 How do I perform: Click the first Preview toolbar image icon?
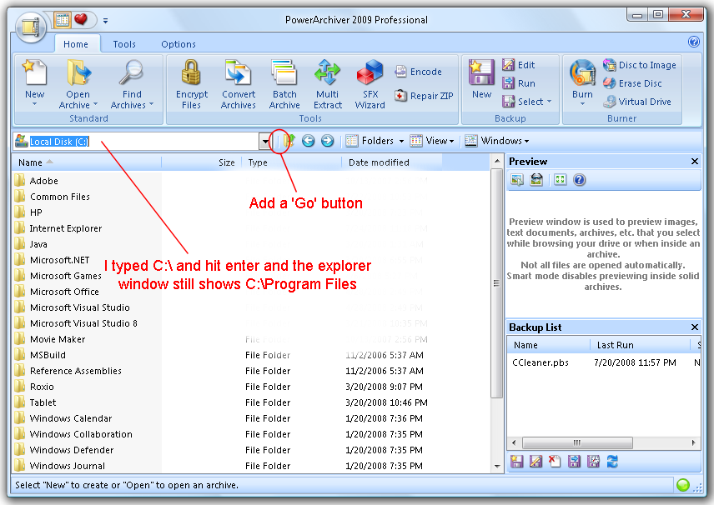[x=517, y=180]
